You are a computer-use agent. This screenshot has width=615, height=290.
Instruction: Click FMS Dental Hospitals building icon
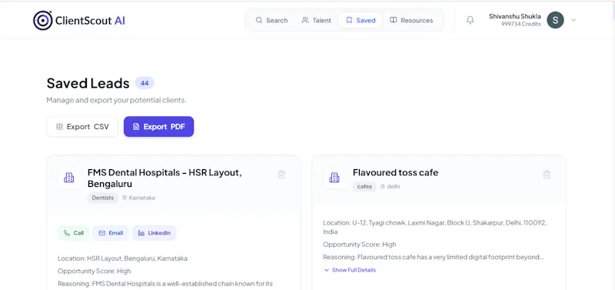(68, 178)
